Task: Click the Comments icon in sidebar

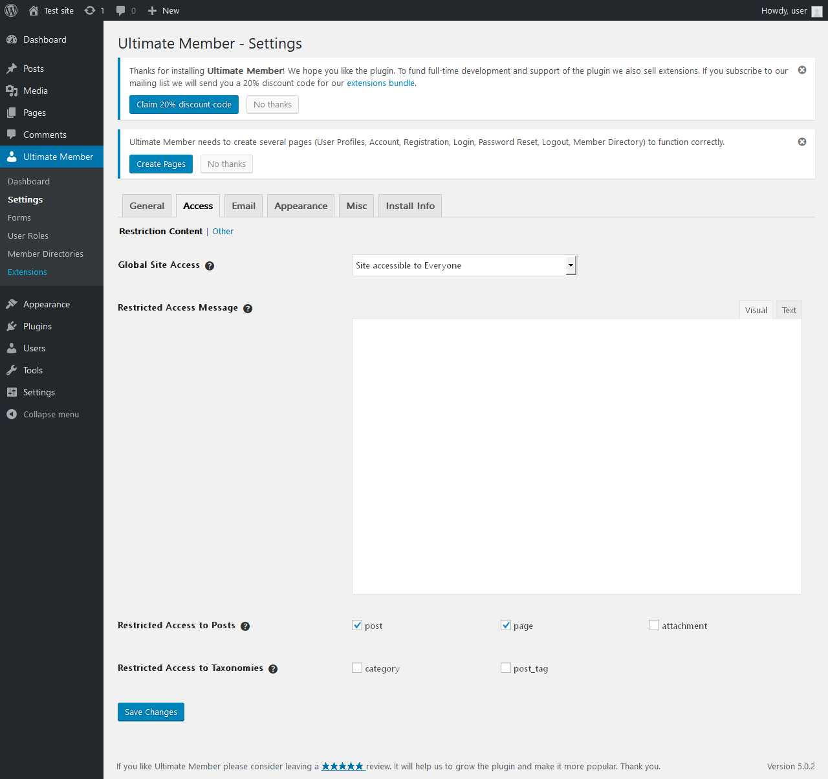Action: (x=12, y=135)
